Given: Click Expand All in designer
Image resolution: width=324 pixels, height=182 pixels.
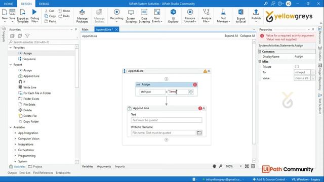Looking at the screenshot, I should click(231, 36).
